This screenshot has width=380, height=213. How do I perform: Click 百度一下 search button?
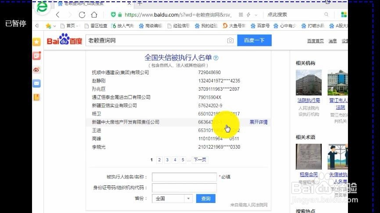click(x=254, y=40)
